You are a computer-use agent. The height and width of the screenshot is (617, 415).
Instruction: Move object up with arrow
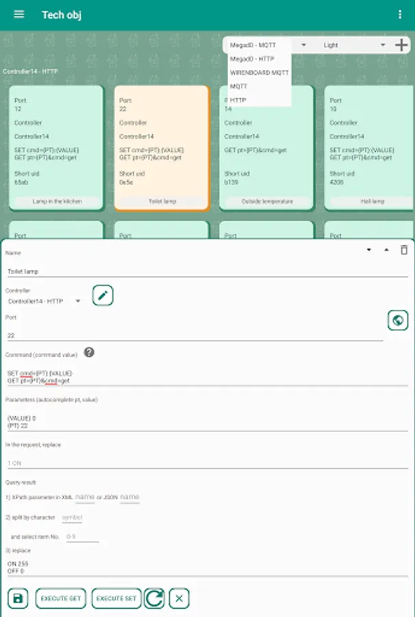point(386,250)
